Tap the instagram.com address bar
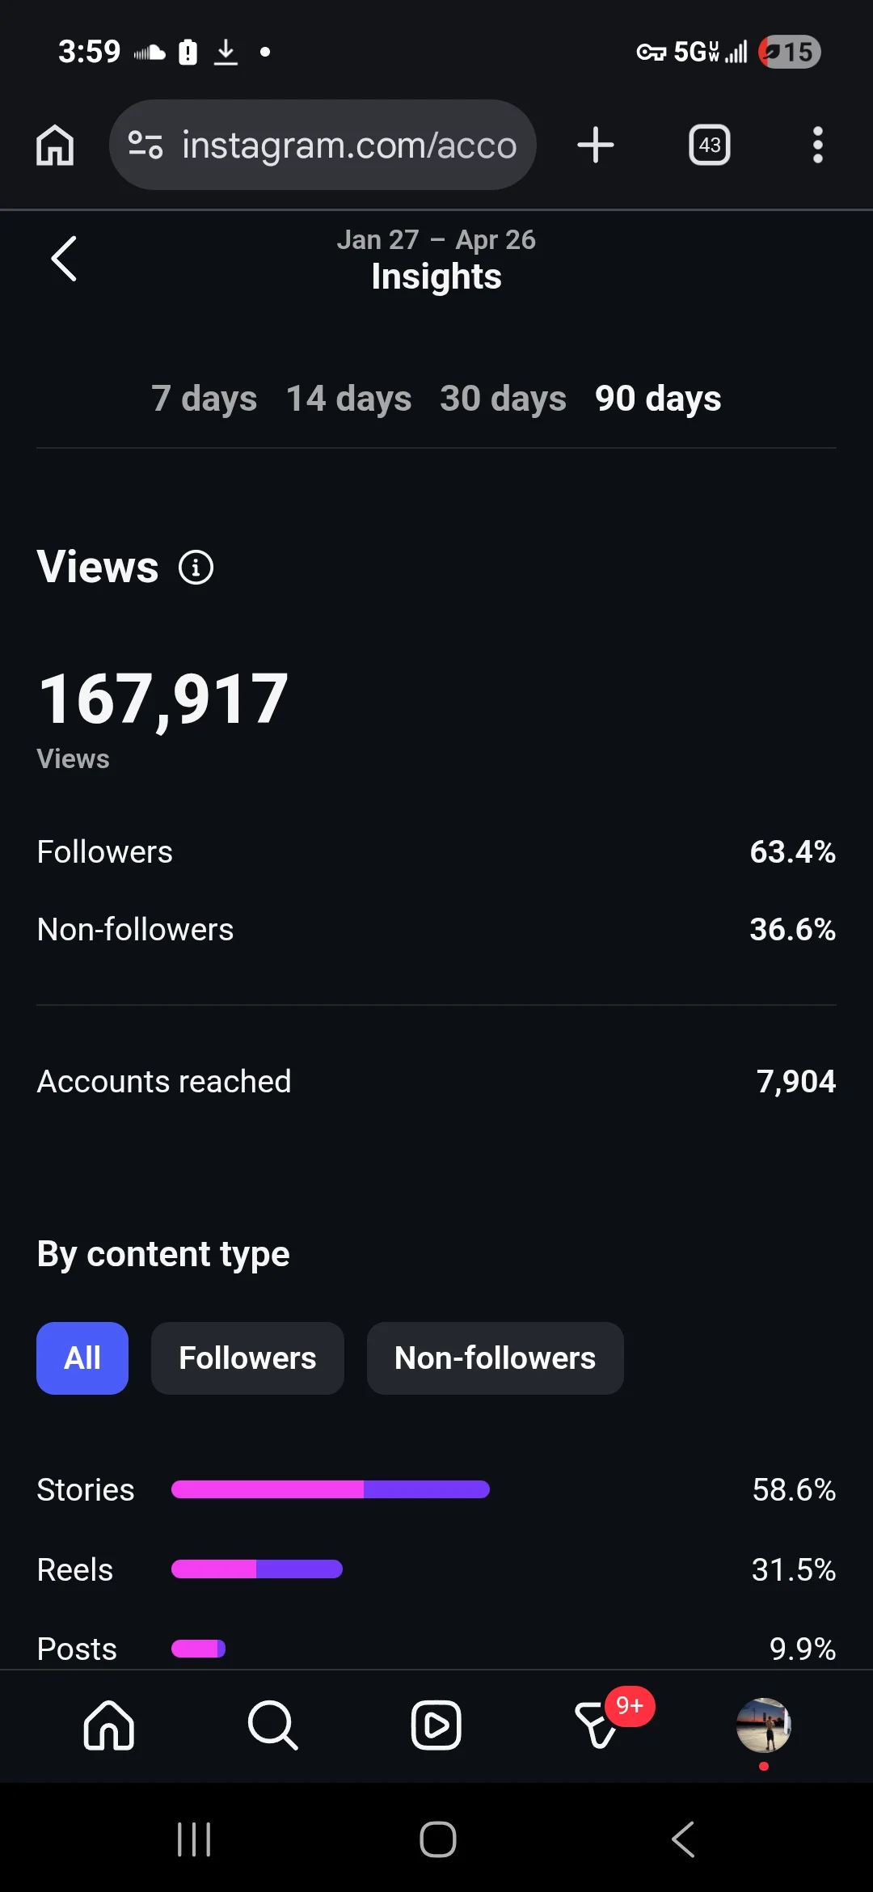Viewport: 873px width, 1892px height. coord(348,146)
